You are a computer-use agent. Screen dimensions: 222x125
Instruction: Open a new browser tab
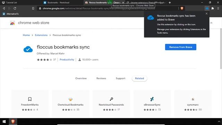(170, 2)
